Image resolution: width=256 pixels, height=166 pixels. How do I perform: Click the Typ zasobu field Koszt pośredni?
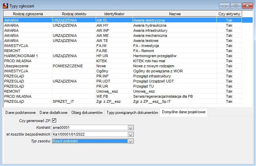tap(90, 141)
